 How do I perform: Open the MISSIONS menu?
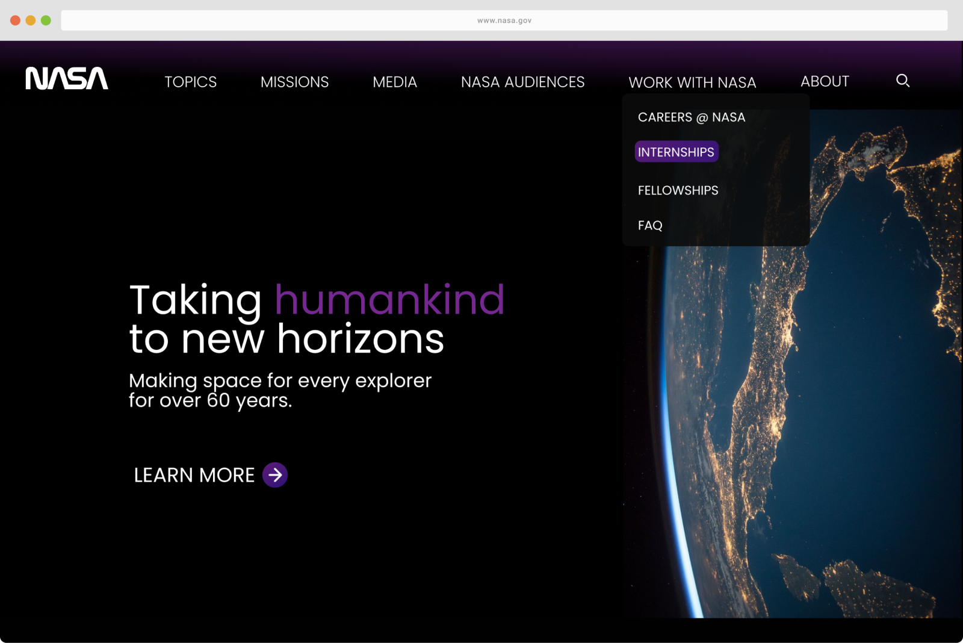pyautogui.click(x=294, y=82)
